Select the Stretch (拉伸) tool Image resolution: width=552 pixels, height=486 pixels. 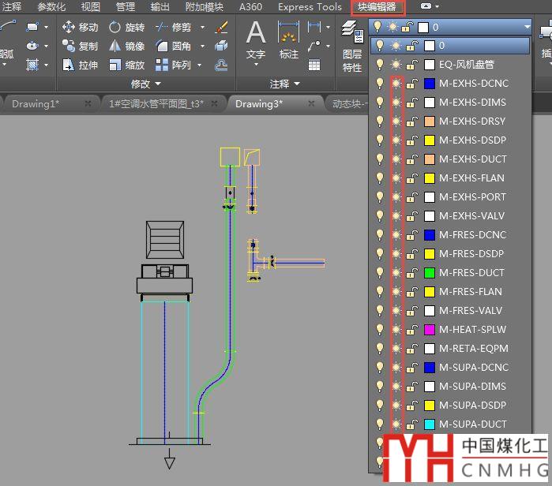[80, 65]
